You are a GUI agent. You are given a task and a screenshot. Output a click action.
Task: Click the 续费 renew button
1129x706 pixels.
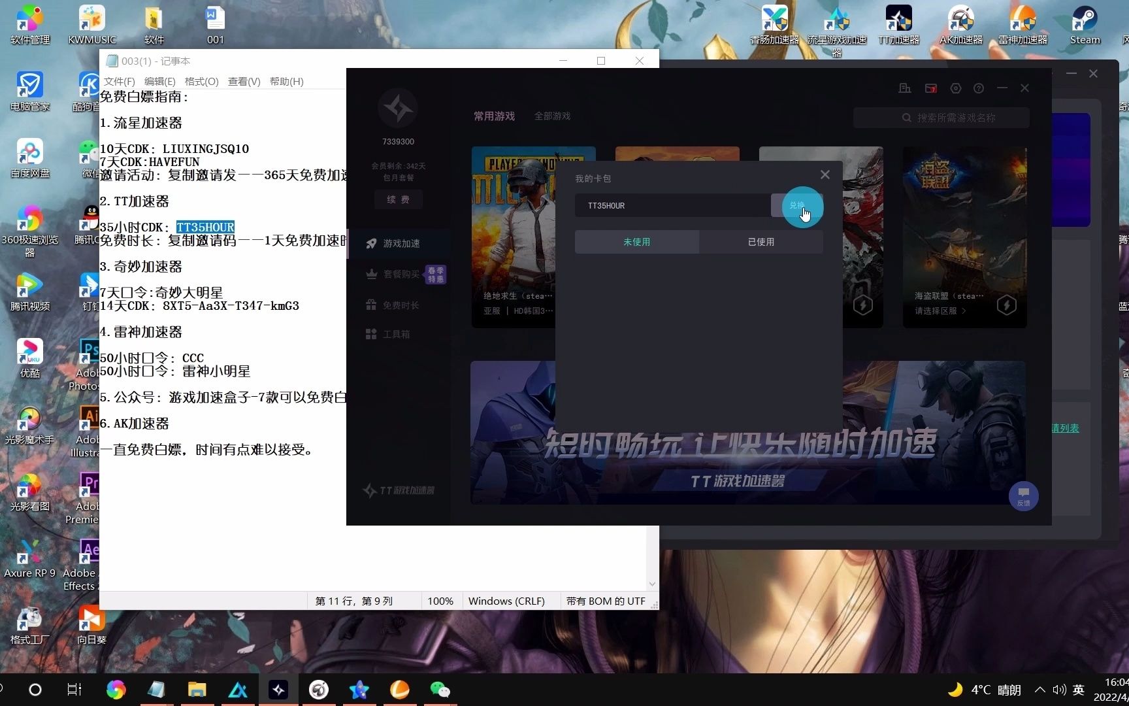pyautogui.click(x=399, y=199)
